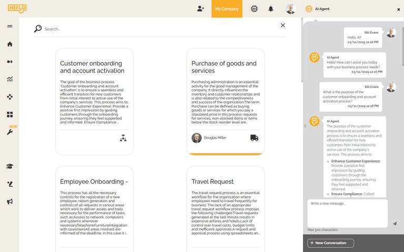Start a New Conversation
Image resolution: width=404 pixels, height=252 pixels.
(331, 243)
